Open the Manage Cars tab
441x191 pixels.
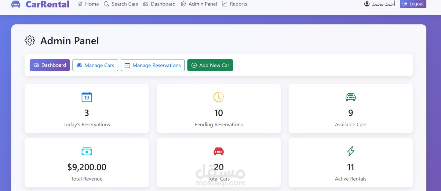click(95, 65)
